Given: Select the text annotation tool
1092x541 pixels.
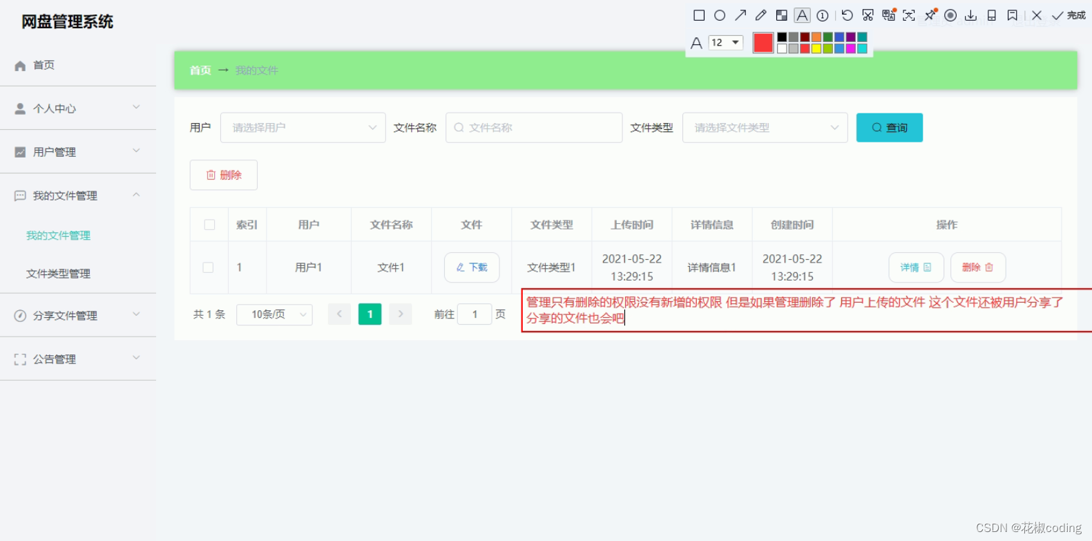Looking at the screenshot, I should (802, 15).
